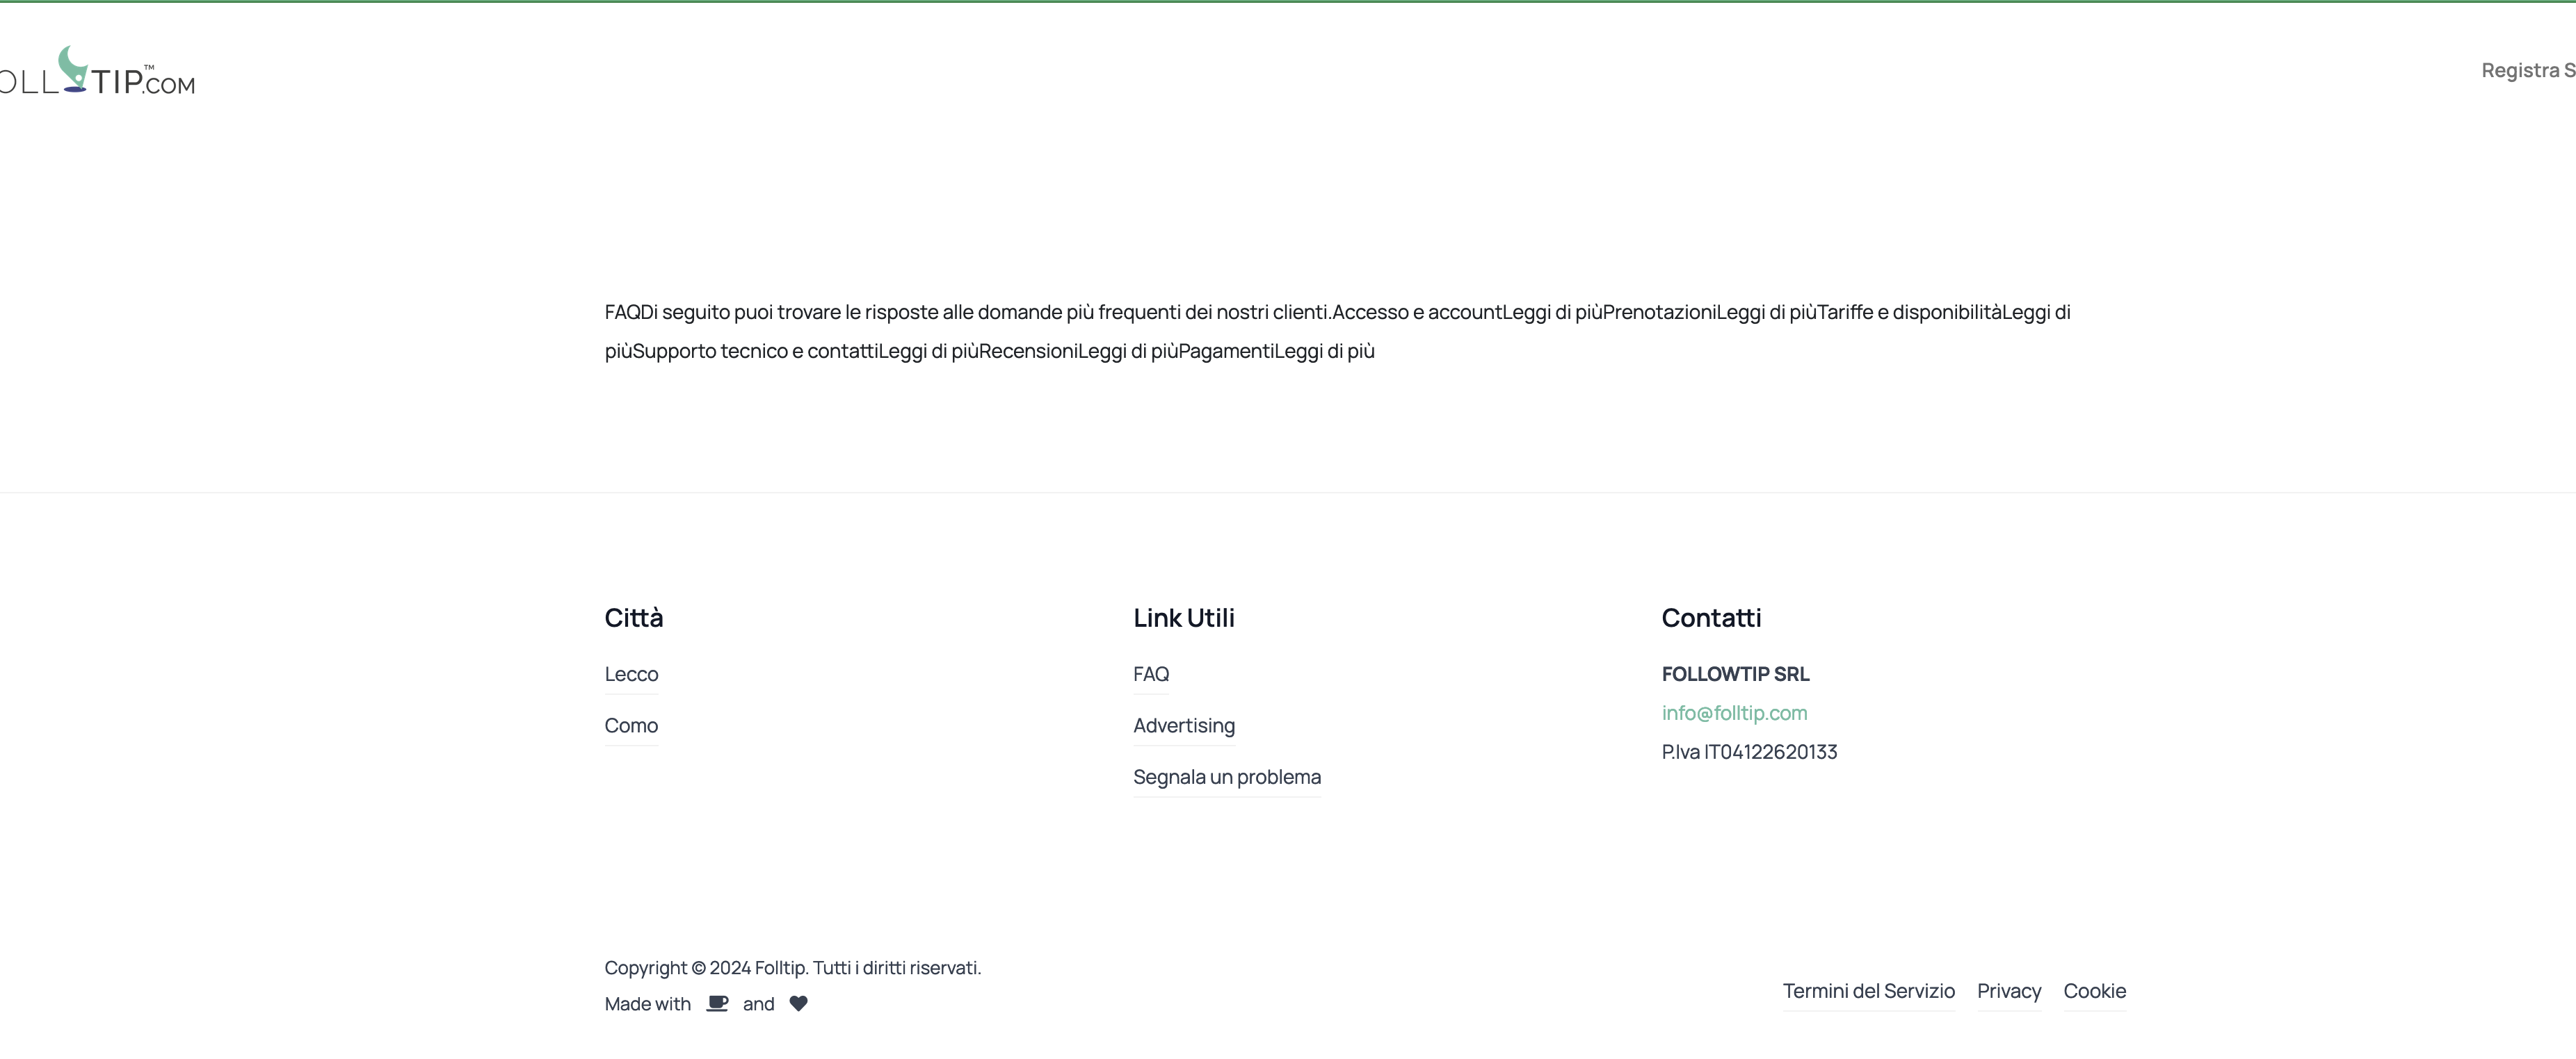The height and width of the screenshot is (1059, 2576).
Task: Click the heart icon in footer
Action: pos(798,1004)
